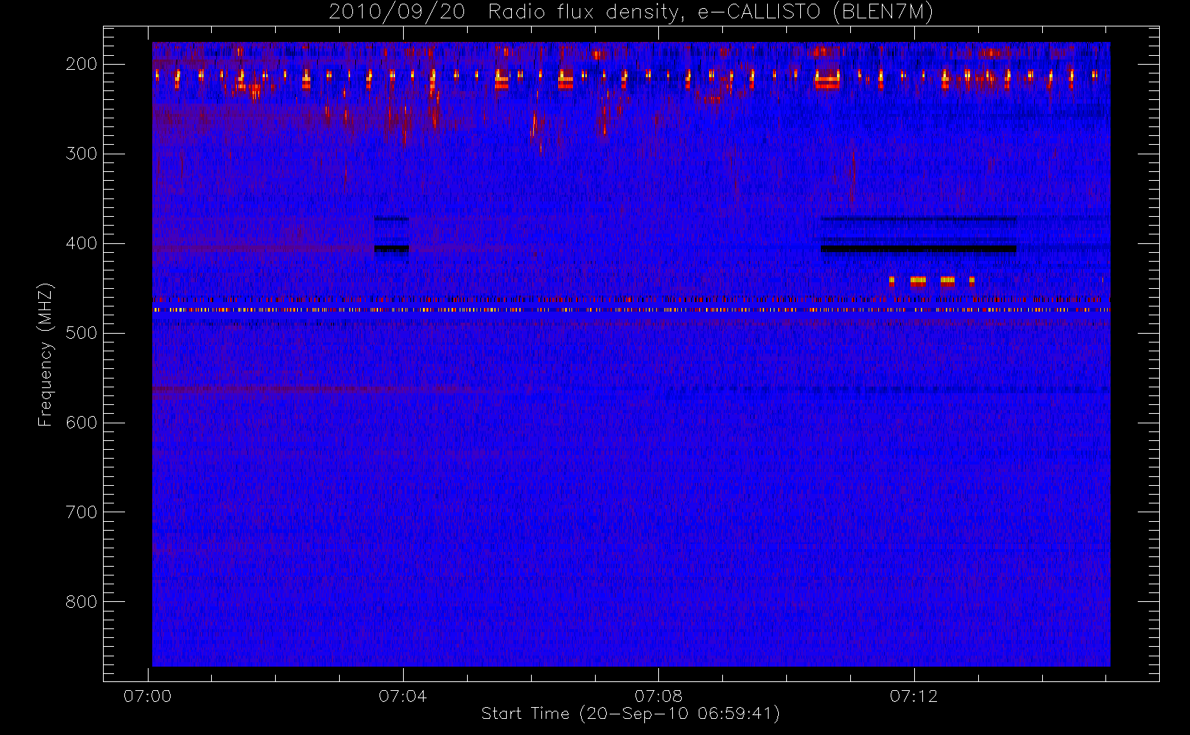Select the 200 frequency axis label
This screenshot has width=1190, height=735.
[x=82, y=64]
